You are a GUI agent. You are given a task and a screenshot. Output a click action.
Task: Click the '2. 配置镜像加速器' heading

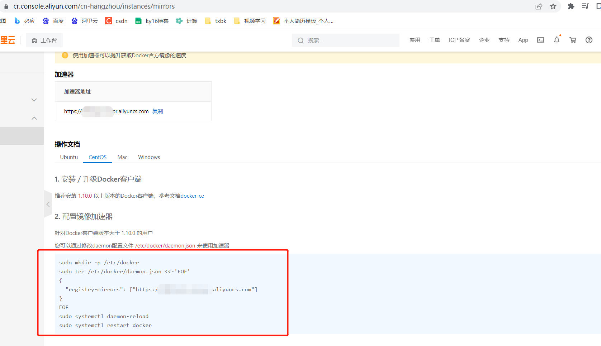pyautogui.click(x=84, y=216)
